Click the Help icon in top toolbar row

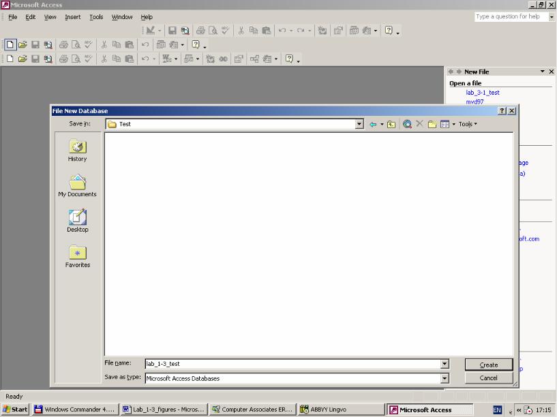click(389, 31)
